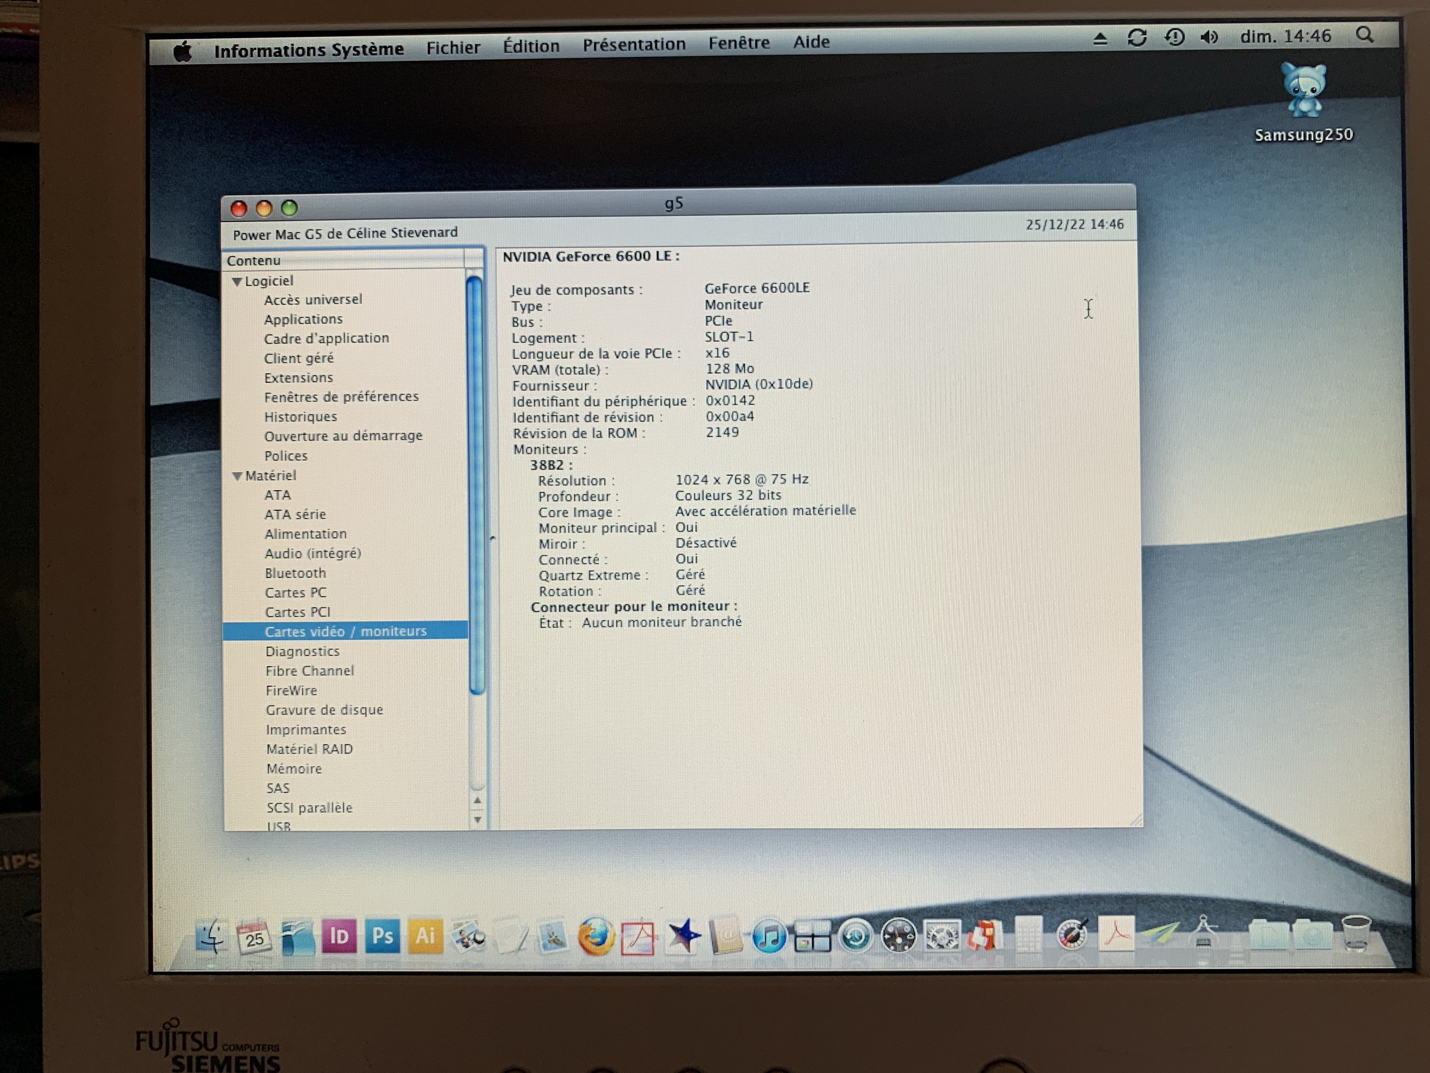Launch Firefox from the Dock
Image resolution: width=1430 pixels, height=1073 pixels.
[595, 936]
